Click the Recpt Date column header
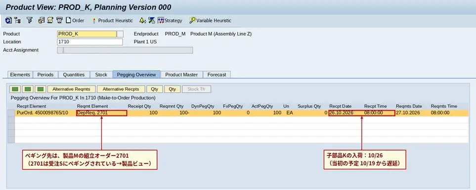Screen dimensions: 476x190 [x=340, y=106]
